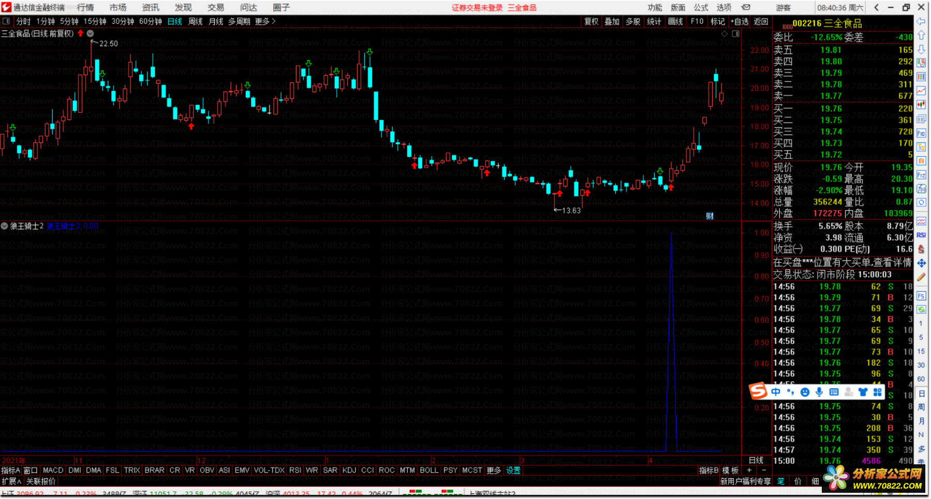The image size is (931, 499).
Task: Toggle Sogou punctuation mode button
Action: click(790, 392)
